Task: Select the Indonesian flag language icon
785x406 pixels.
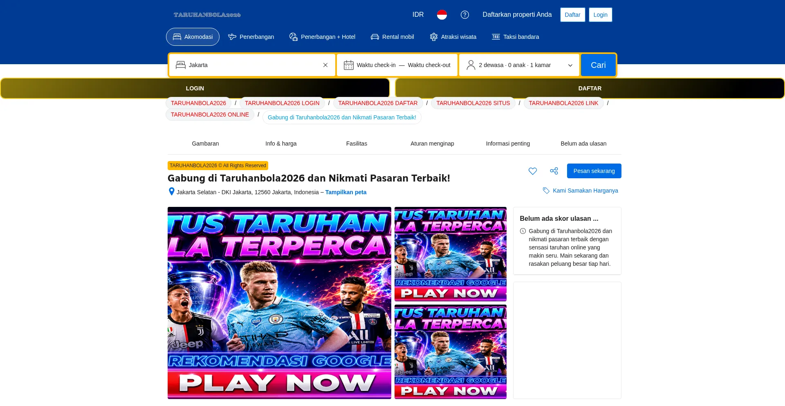Action: [x=442, y=15]
